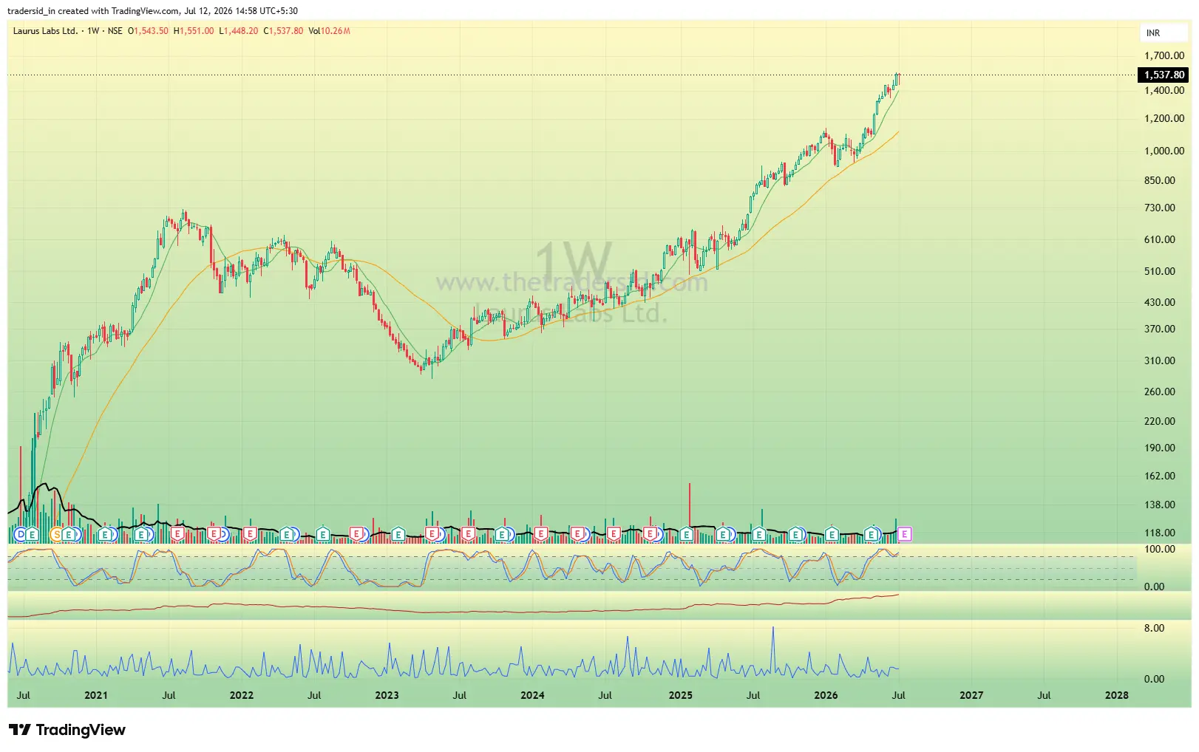1199x752 pixels.
Task: Click the 2021 time axis label
Action: coord(96,695)
